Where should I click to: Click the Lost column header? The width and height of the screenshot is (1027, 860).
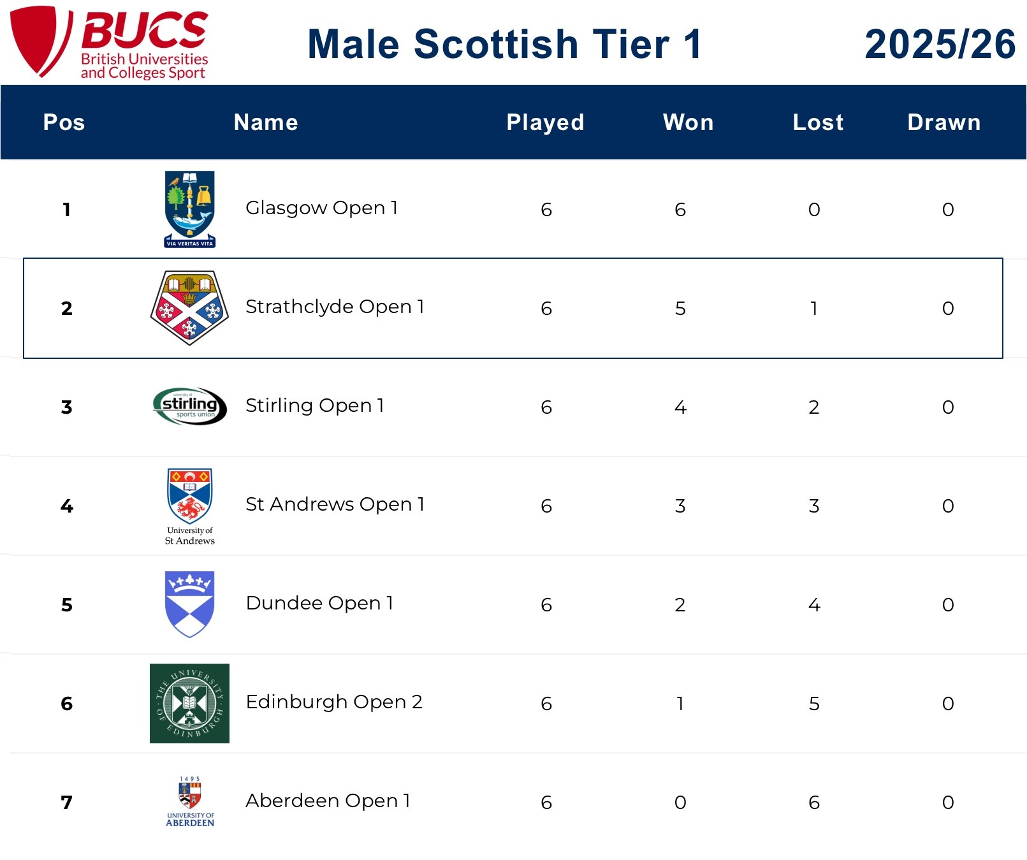(x=818, y=122)
